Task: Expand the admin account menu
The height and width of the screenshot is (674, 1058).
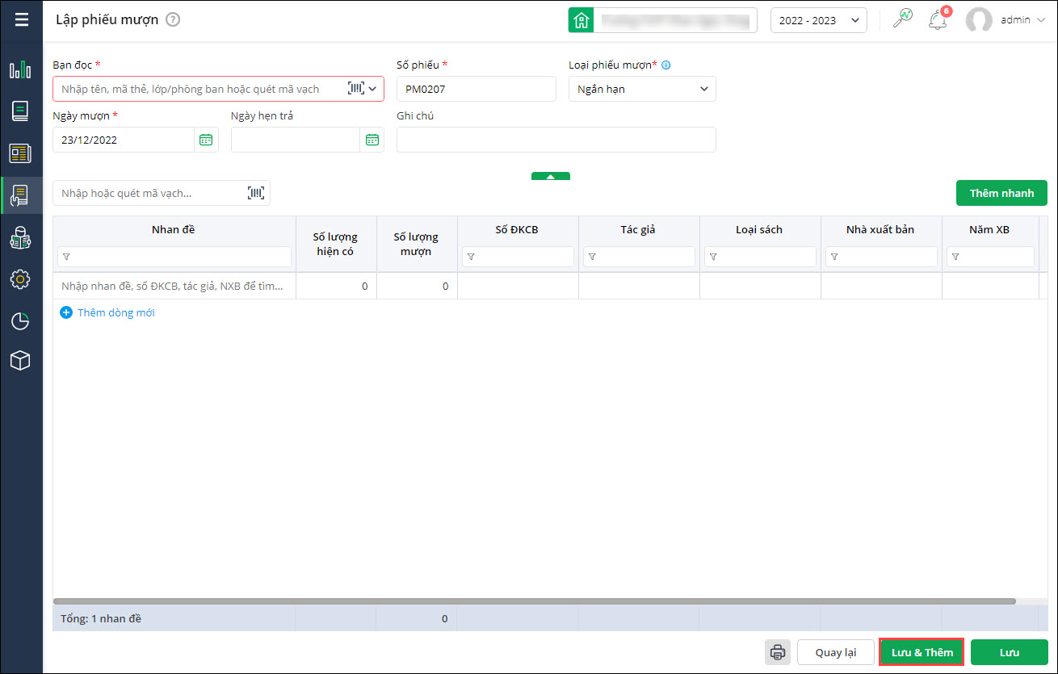Action: 1022,20
